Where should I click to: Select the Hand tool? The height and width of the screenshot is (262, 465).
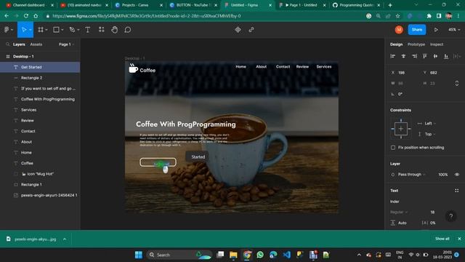[x=115, y=30]
